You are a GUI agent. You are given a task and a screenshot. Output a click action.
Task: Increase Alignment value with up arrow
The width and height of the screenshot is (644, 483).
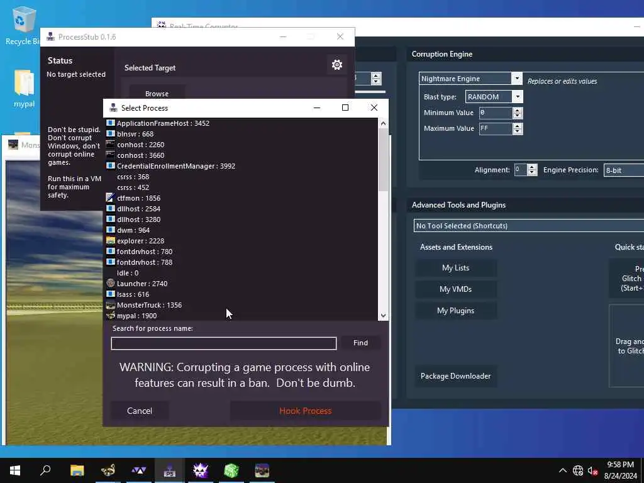click(532, 167)
